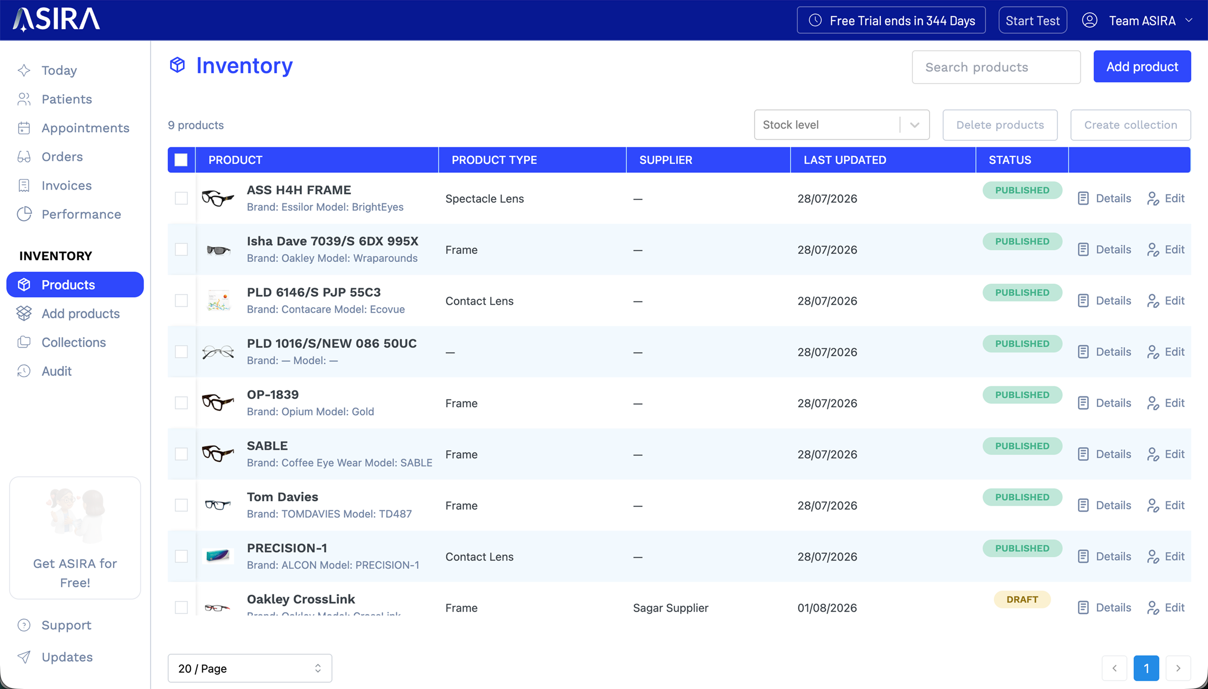The image size is (1208, 689).
Task: Click the Details document icon for SABLE row
Action: pos(1083,454)
